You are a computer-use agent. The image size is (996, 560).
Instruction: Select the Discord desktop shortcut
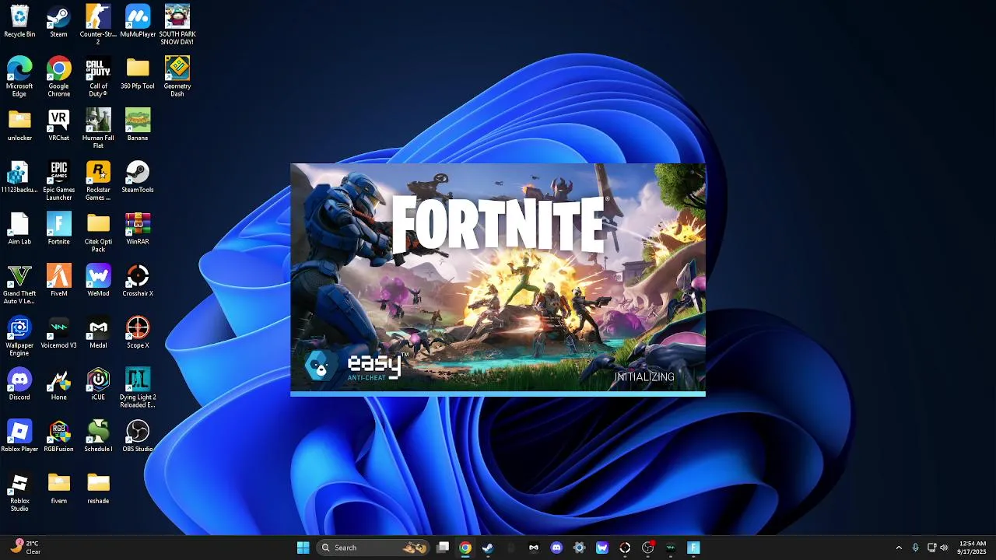pyautogui.click(x=19, y=384)
